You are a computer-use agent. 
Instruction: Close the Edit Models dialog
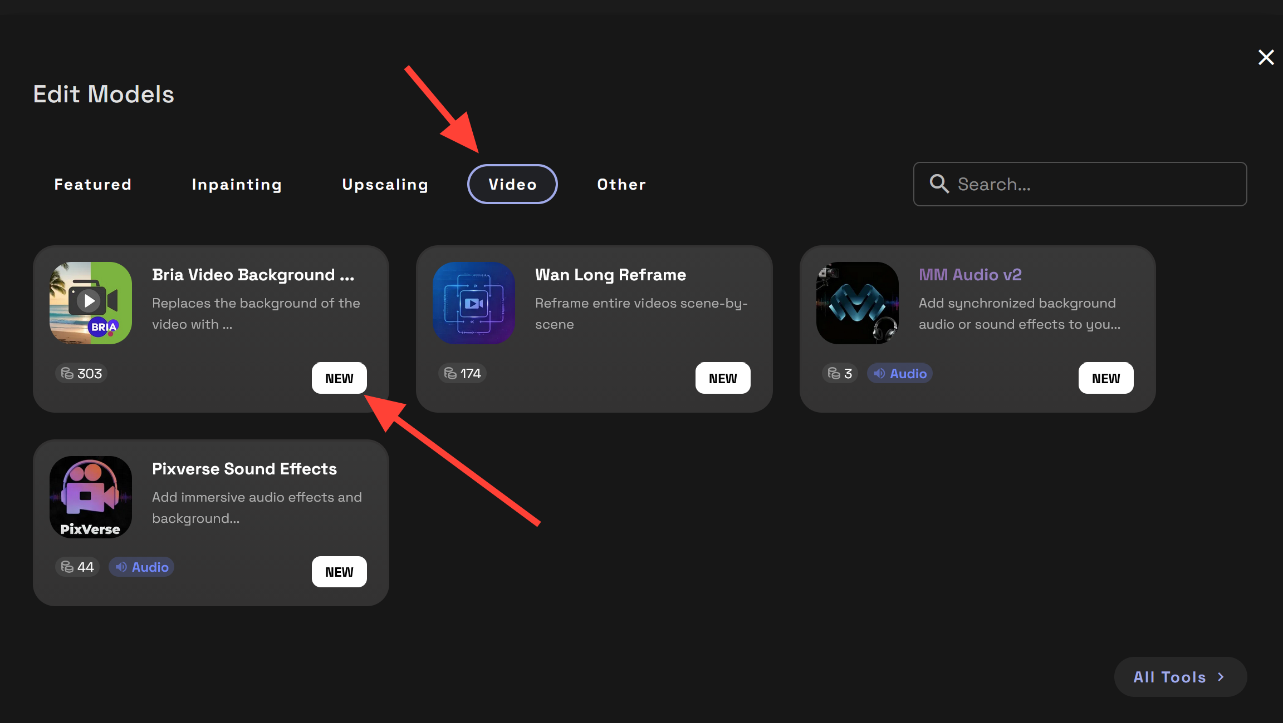click(1266, 57)
